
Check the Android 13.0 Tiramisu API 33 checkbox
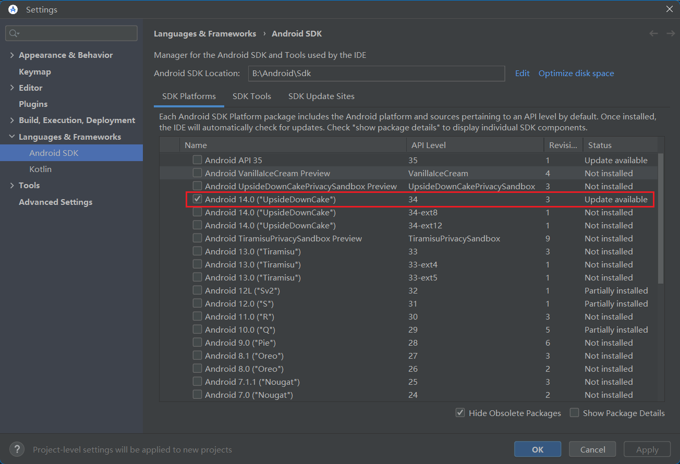pyautogui.click(x=197, y=251)
